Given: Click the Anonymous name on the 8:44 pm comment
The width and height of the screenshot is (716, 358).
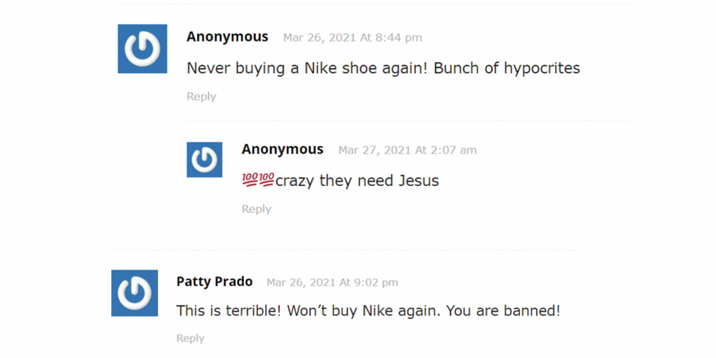Looking at the screenshot, I should [x=227, y=36].
